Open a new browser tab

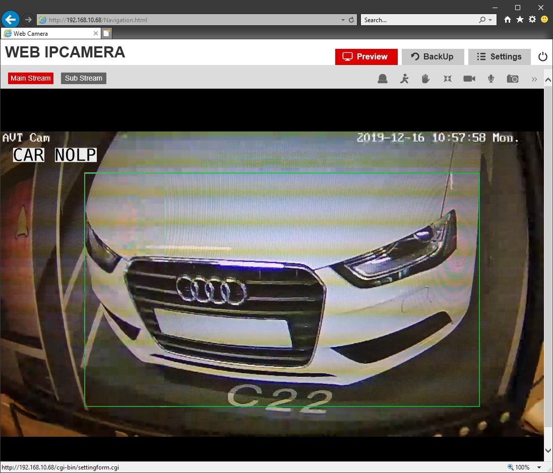(106, 33)
